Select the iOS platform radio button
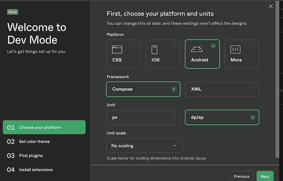This screenshot has width=283, height=181. coord(174,46)
